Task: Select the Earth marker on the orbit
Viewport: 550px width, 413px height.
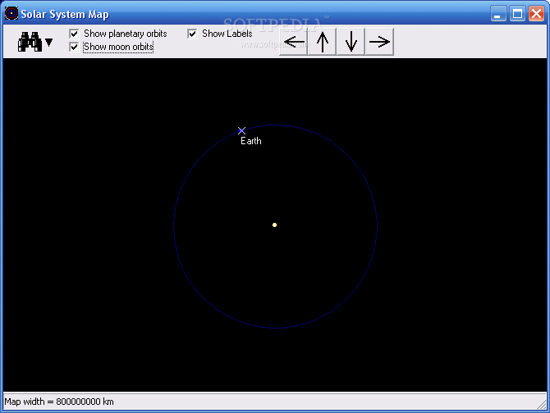Action: click(241, 130)
